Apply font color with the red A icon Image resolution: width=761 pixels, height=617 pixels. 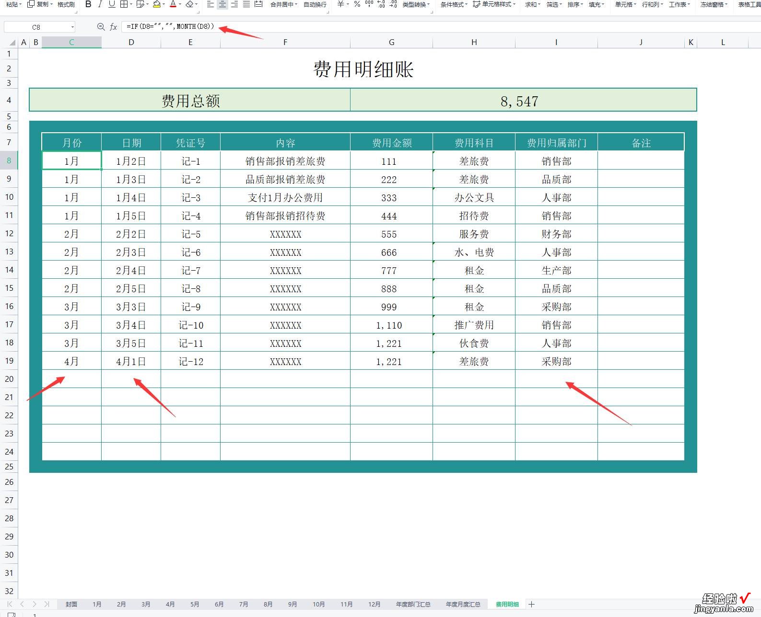click(x=173, y=4)
